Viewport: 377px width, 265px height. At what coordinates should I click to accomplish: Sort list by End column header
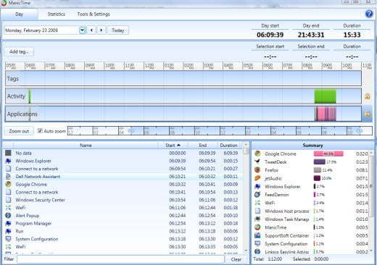[x=202, y=146]
